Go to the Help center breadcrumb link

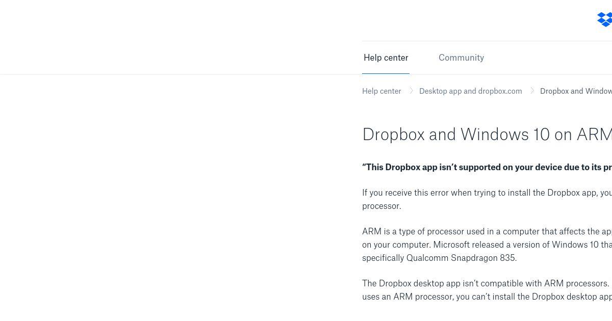[381, 91]
